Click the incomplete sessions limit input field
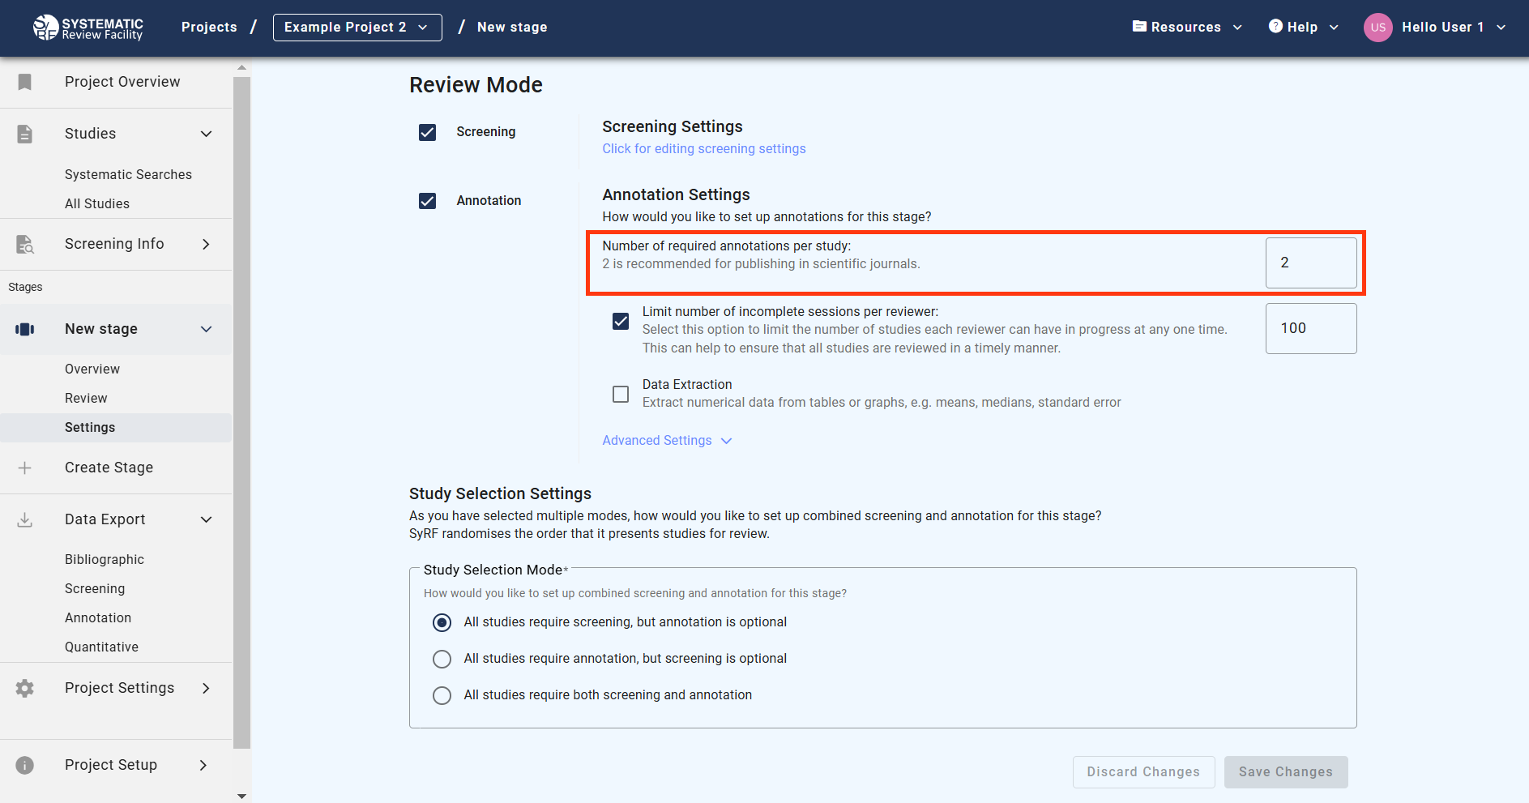 pos(1310,328)
